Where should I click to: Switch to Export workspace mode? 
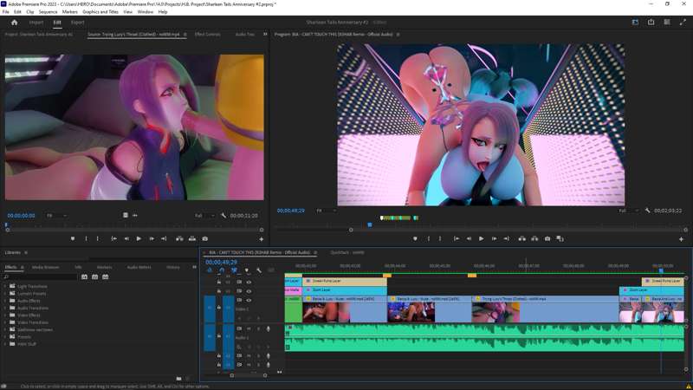[77, 23]
